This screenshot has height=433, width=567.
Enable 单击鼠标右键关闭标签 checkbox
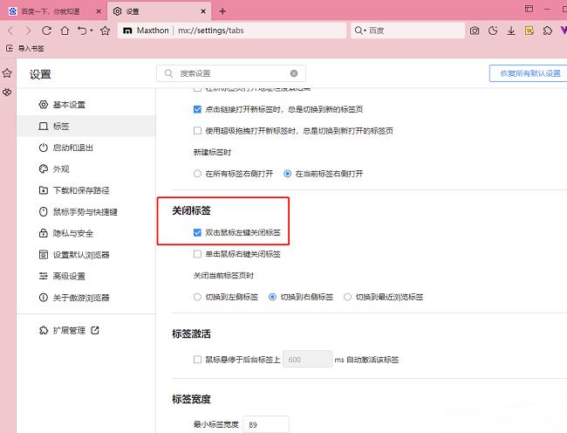pos(197,254)
